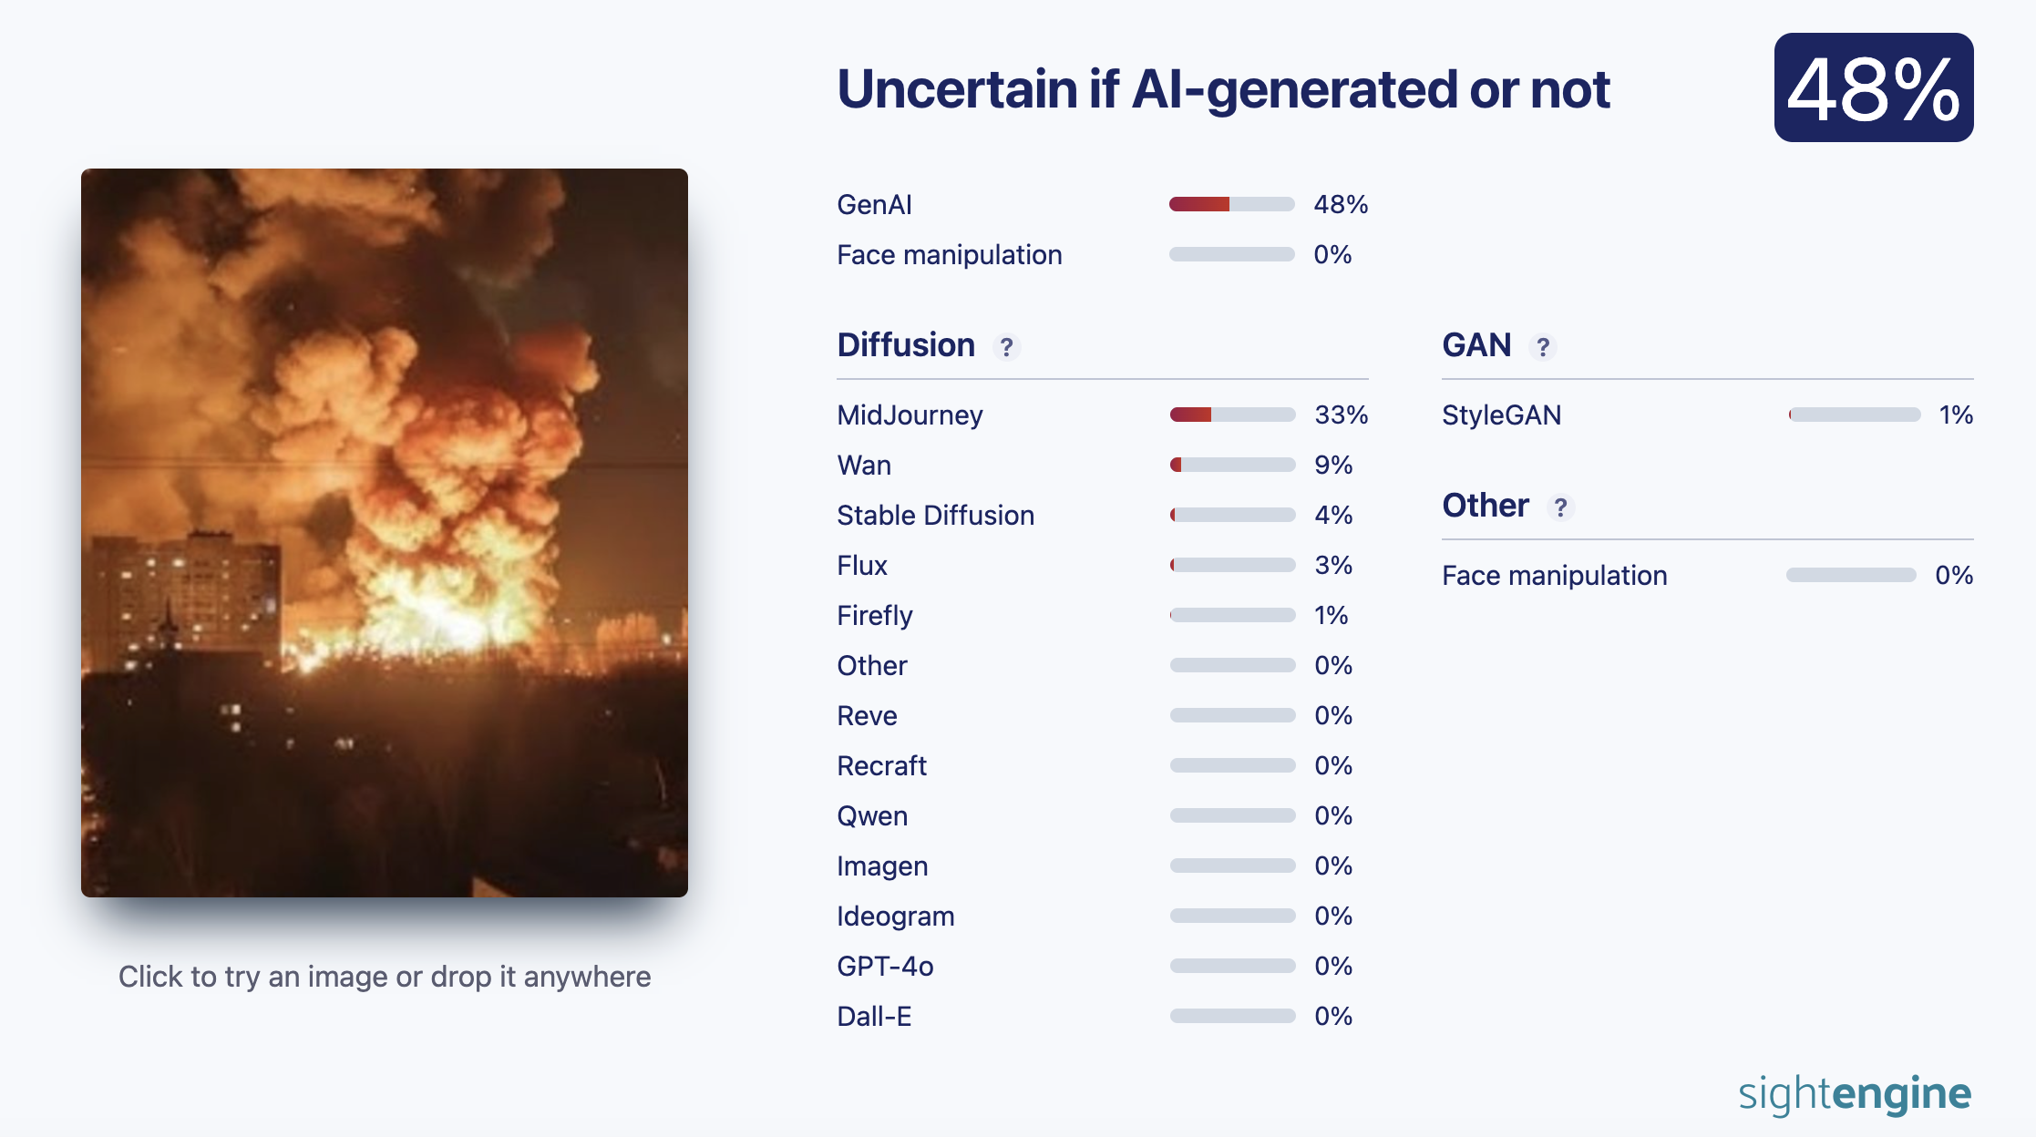Select the Dall-E row label

(x=874, y=1017)
